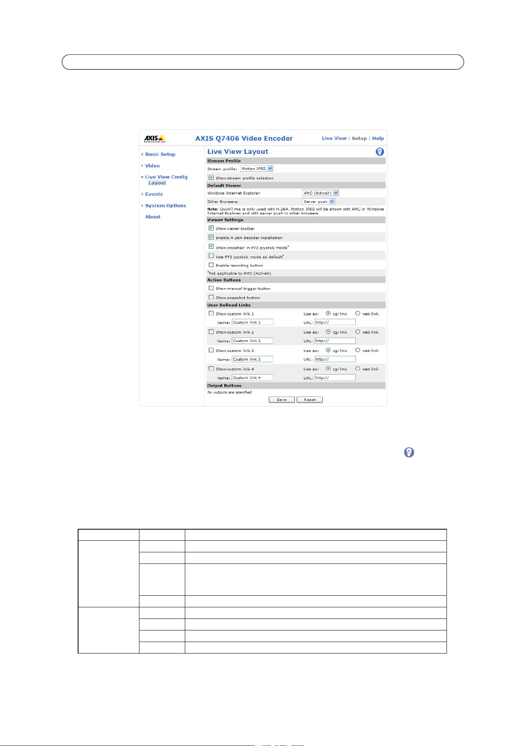Select cgi link for custom link 3
This screenshot has width=527, height=746.
coord(328,350)
